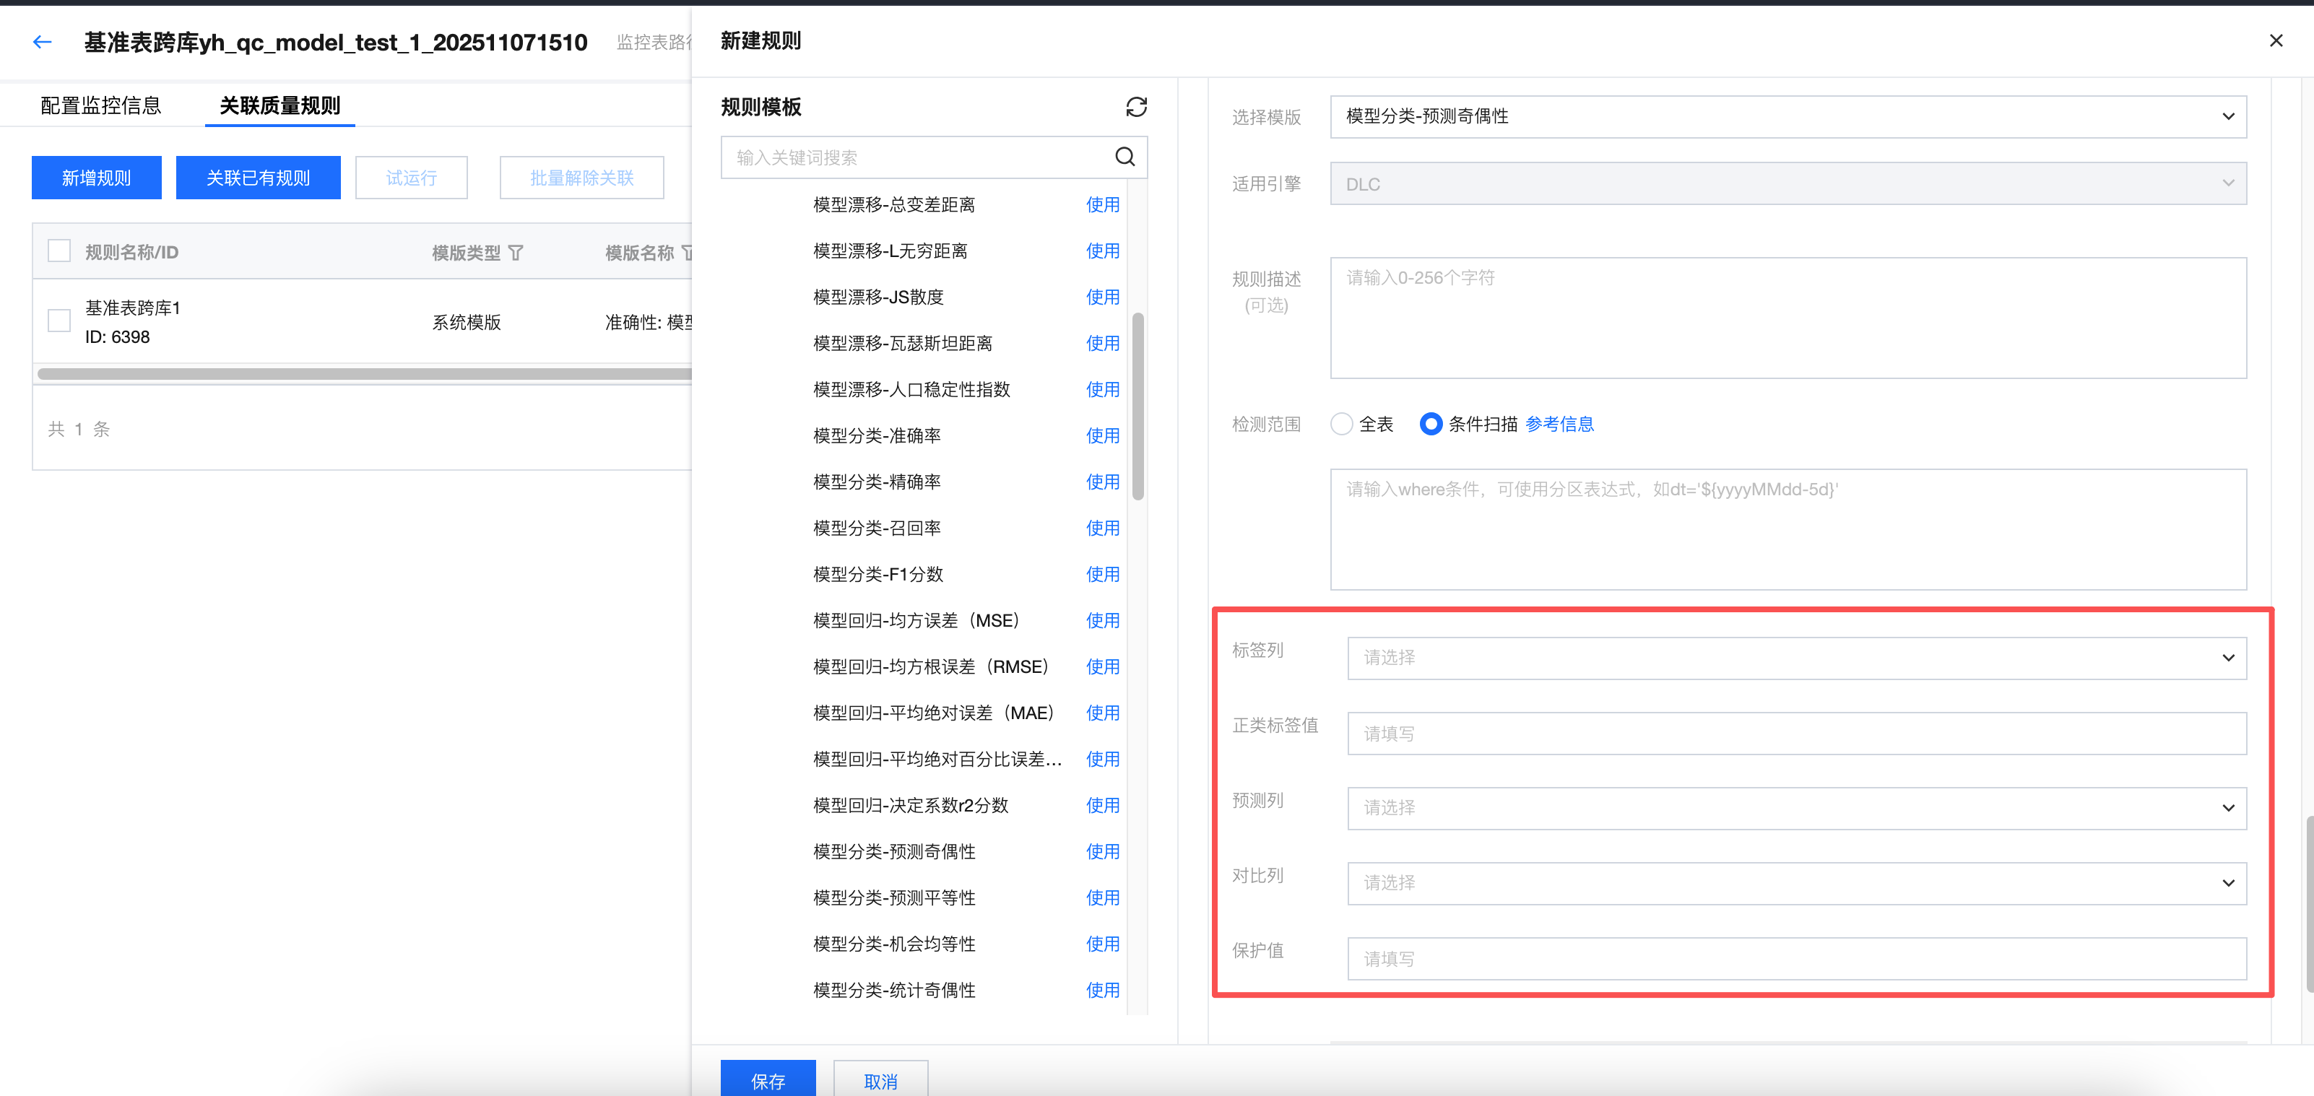Close the new rule panel

tap(2276, 40)
